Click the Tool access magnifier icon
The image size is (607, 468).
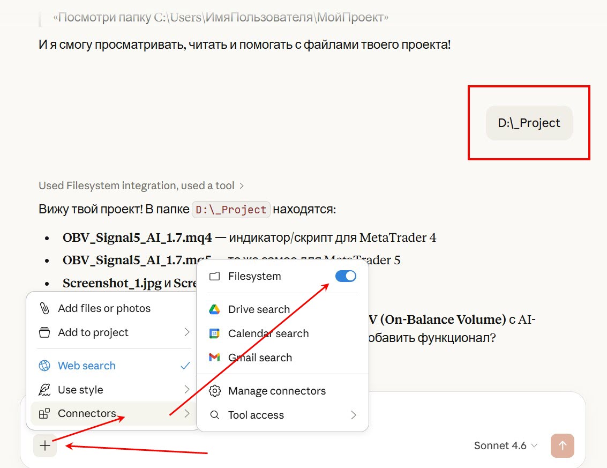215,415
